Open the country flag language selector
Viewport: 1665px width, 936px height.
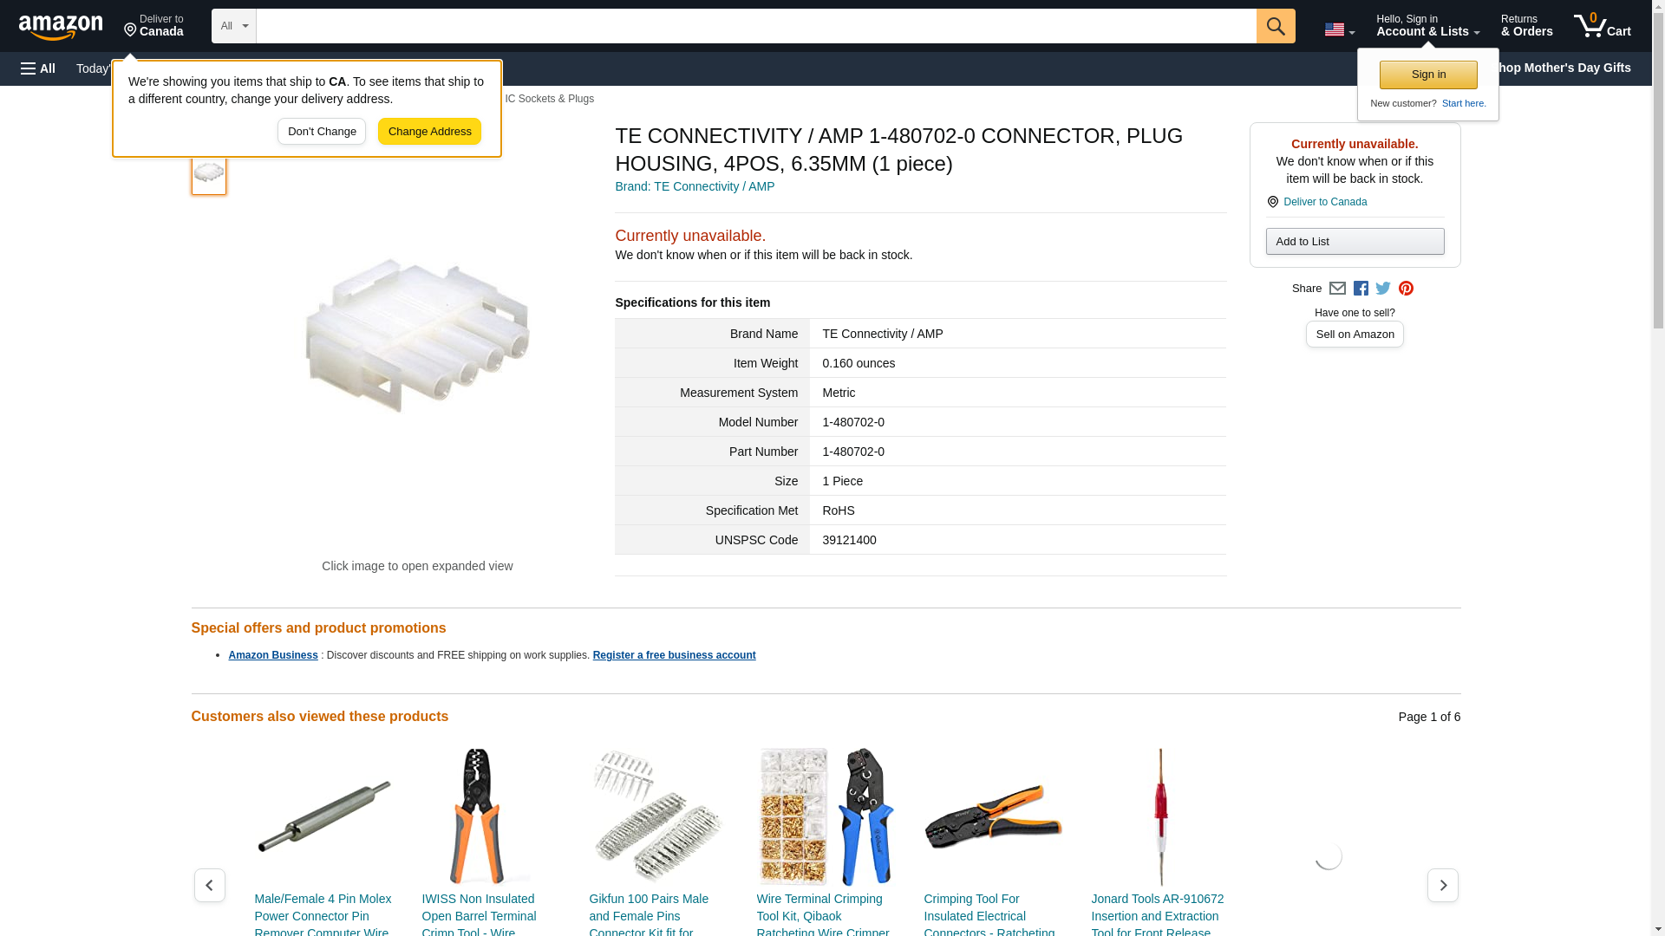(x=1339, y=29)
